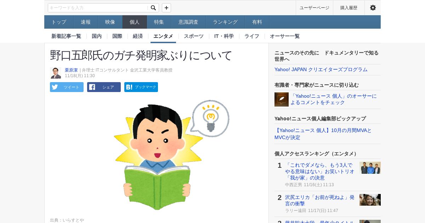Open the 10月の月間MVA pickup link
This screenshot has height=223, width=425.
(323, 134)
